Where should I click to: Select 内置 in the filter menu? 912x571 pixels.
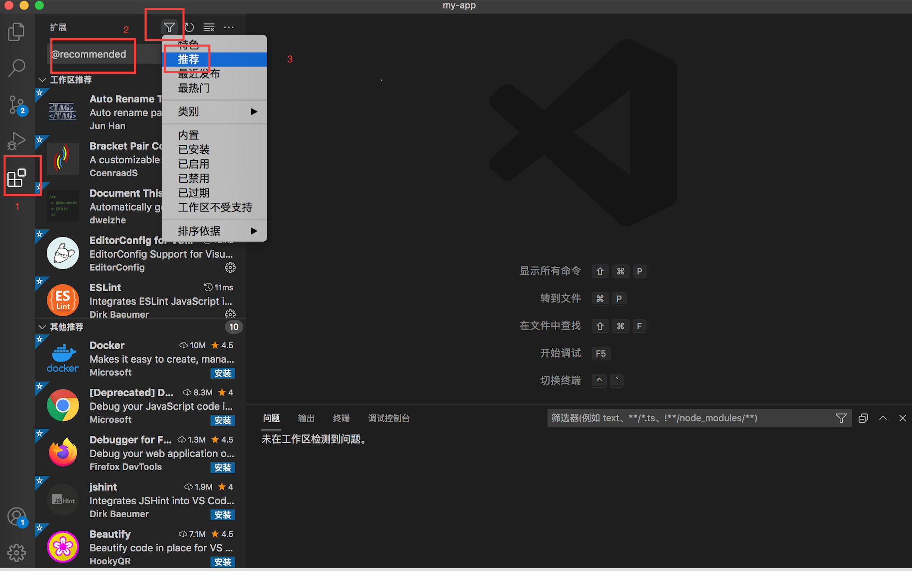(x=214, y=135)
